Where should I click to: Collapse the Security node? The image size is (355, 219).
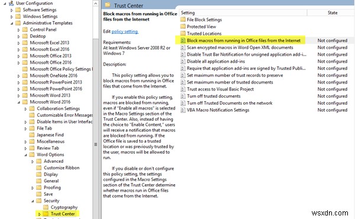coord(33,201)
